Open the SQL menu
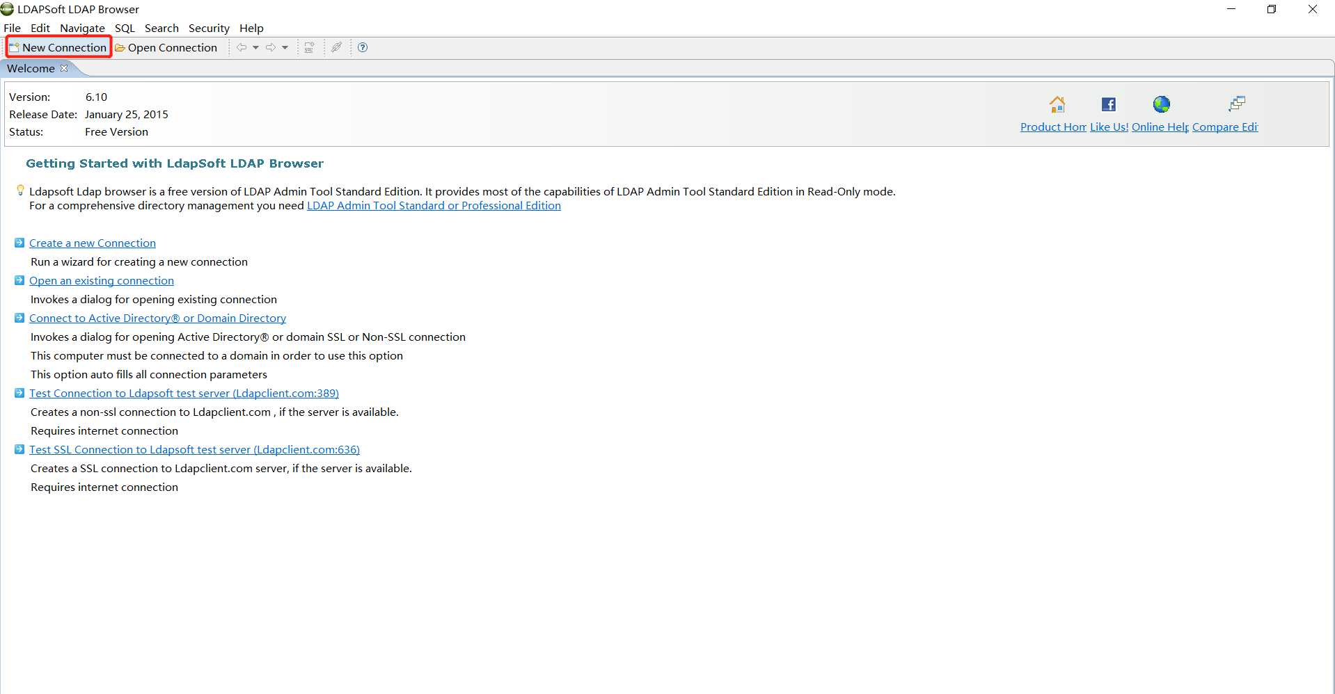 (x=125, y=28)
